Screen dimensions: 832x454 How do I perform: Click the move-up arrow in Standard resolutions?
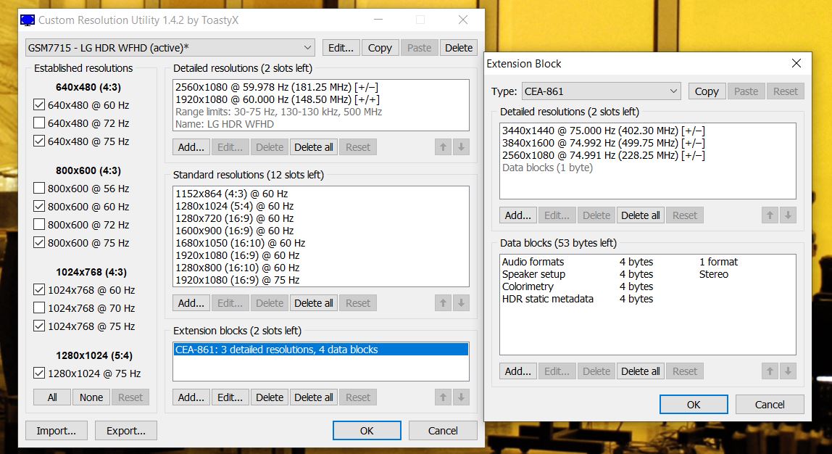(443, 303)
